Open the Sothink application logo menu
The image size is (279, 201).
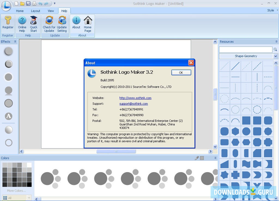[6, 6]
